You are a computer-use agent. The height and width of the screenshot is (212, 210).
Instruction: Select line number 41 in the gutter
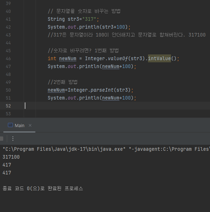point(8,19)
